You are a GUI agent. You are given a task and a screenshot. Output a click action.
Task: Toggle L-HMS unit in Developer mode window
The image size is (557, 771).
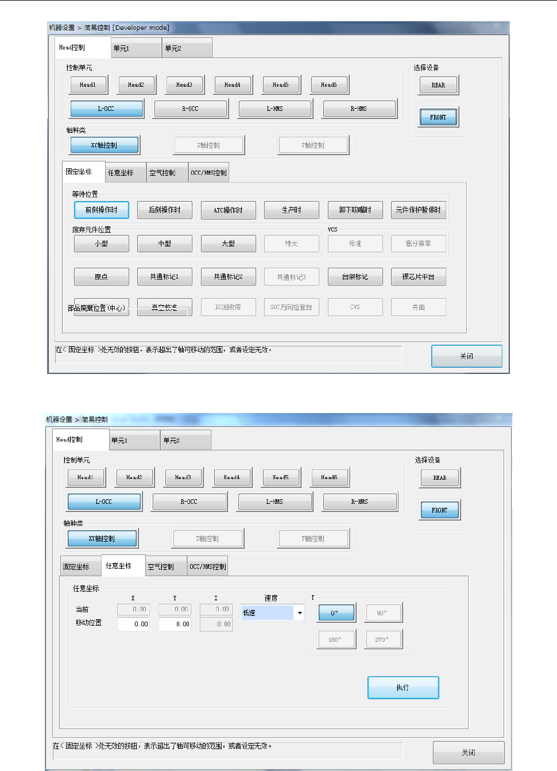(275, 109)
